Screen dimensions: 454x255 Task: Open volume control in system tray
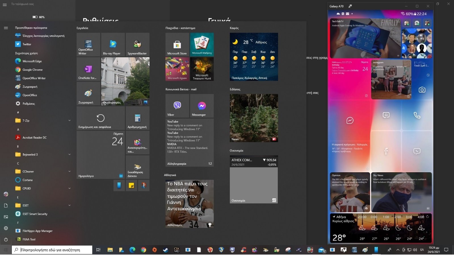[415, 250]
